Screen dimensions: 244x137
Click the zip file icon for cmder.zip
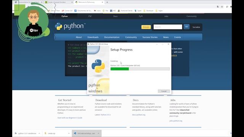coord(45,133)
